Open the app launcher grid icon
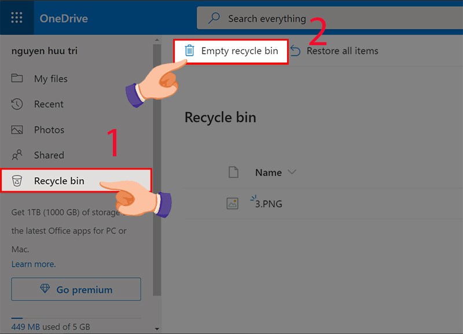This screenshot has height=334, width=463. click(x=17, y=18)
